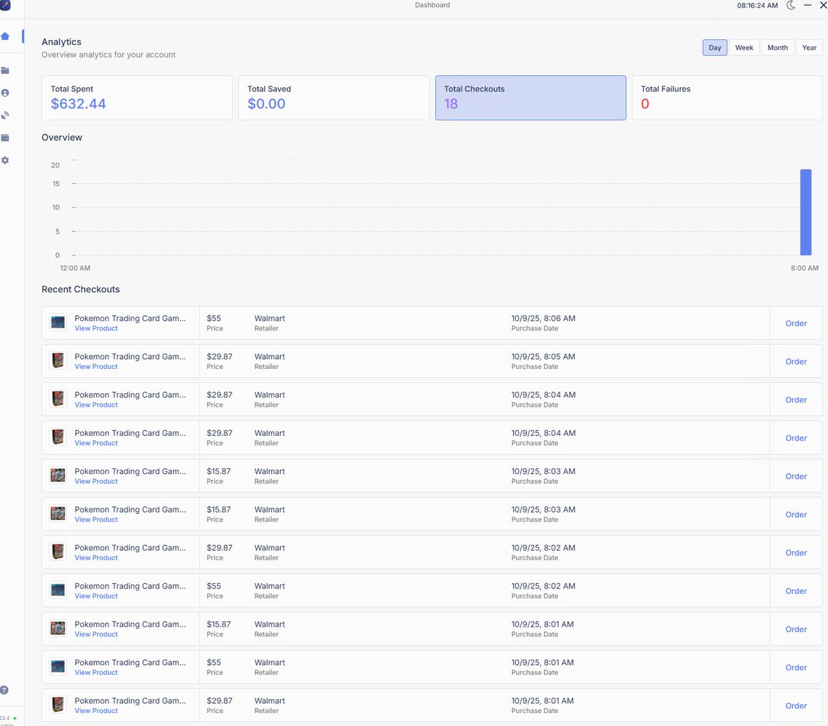
Task: Click the $0.00 total saved value
Action: (266, 104)
